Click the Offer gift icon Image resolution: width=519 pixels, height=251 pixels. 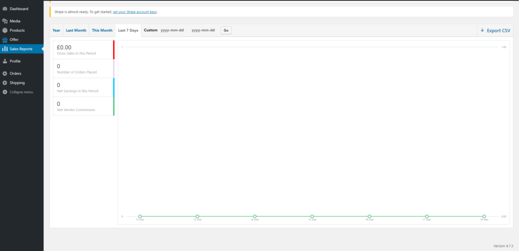point(5,40)
